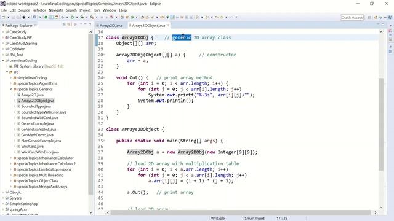
Task: Select GenericExample2.java in the tree
Action: coord(38,130)
